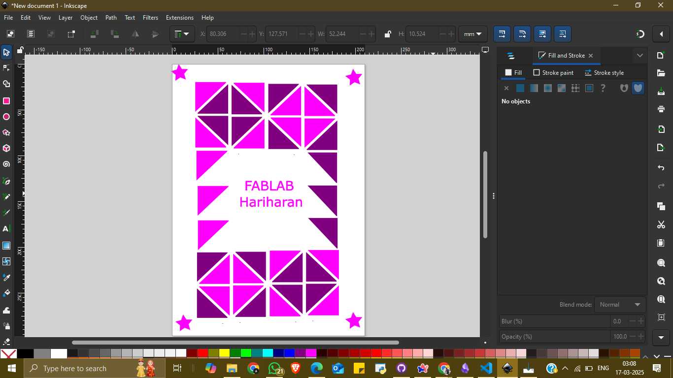Select the Calligraphy tool
Image resolution: width=673 pixels, height=378 pixels.
(x=6, y=213)
